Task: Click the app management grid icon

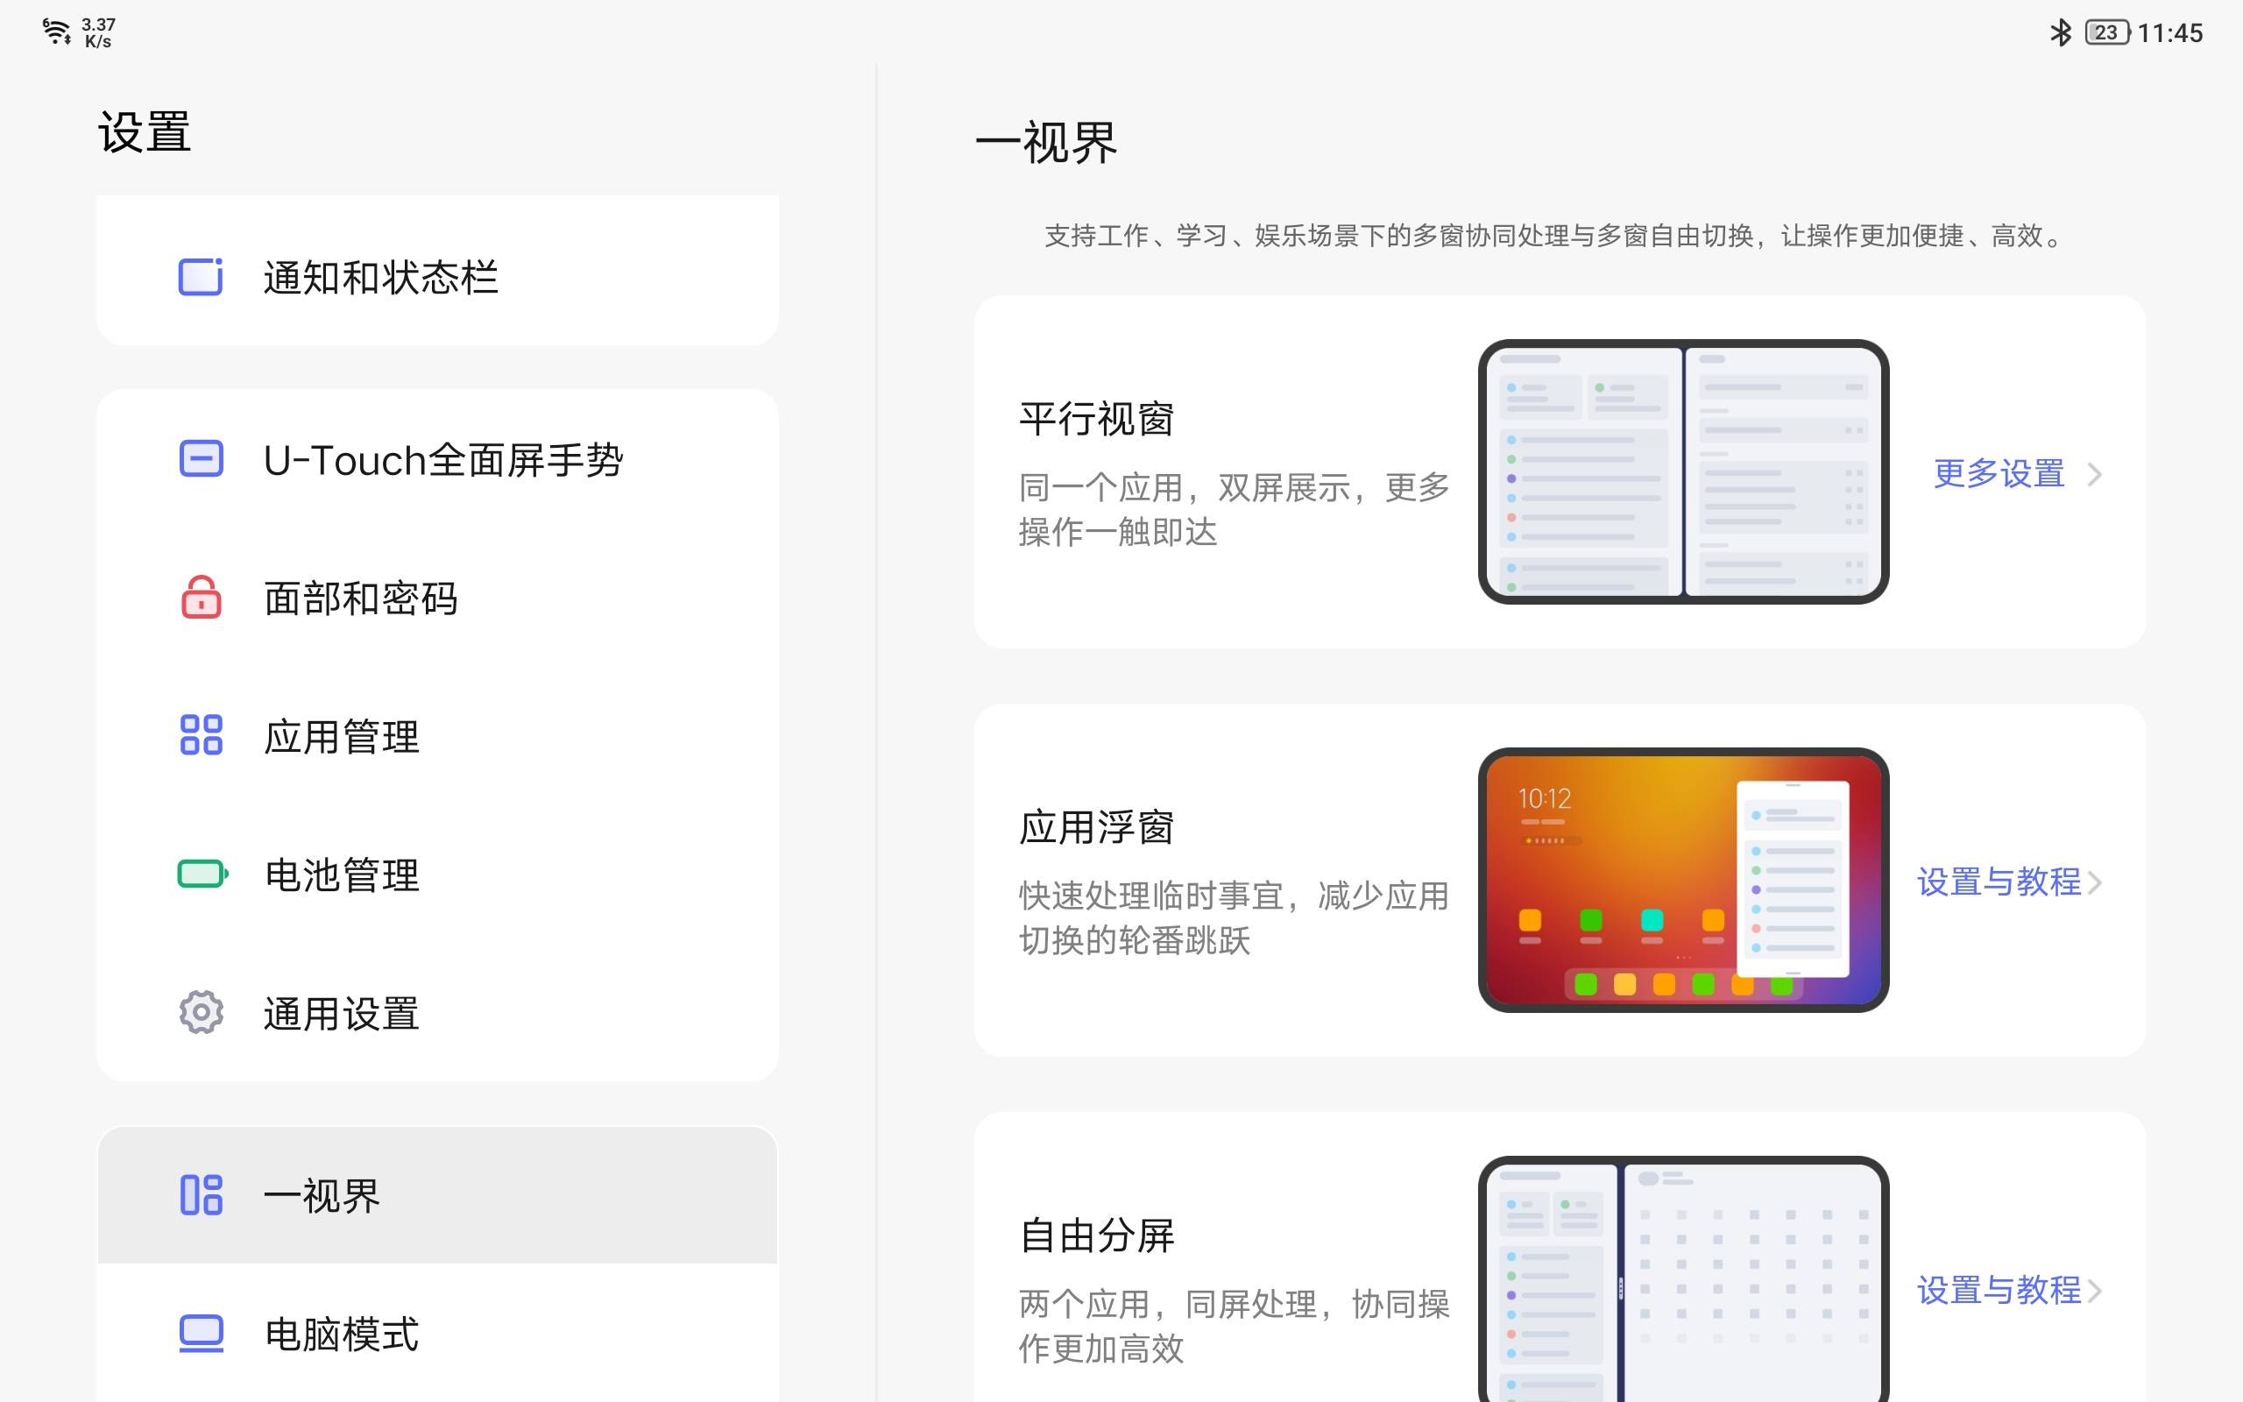Action: [200, 734]
